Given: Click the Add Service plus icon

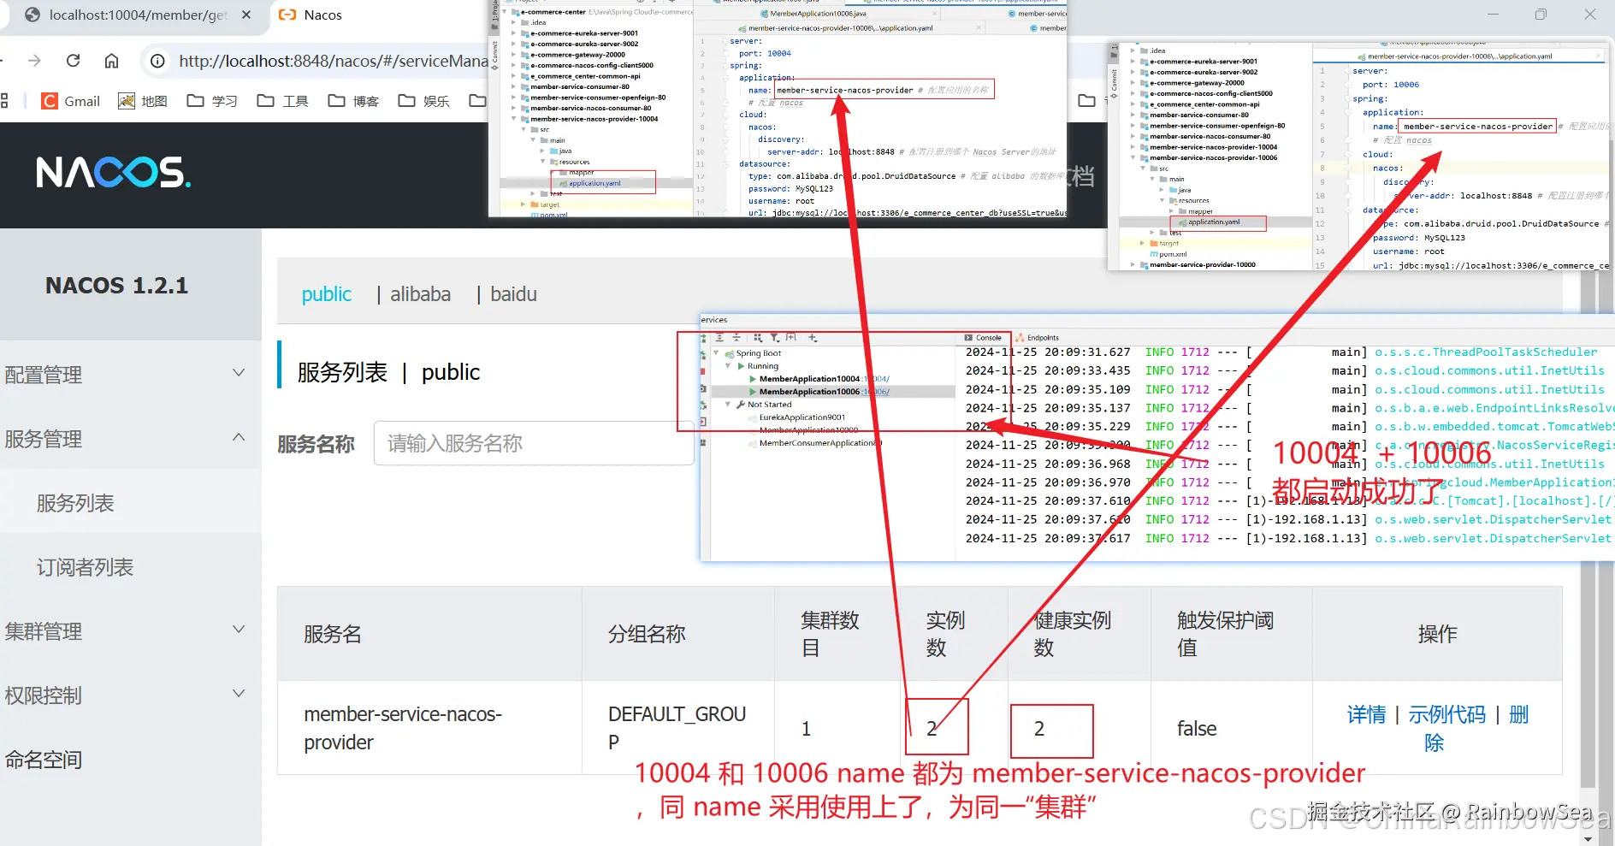Looking at the screenshot, I should pyautogui.click(x=812, y=338).
